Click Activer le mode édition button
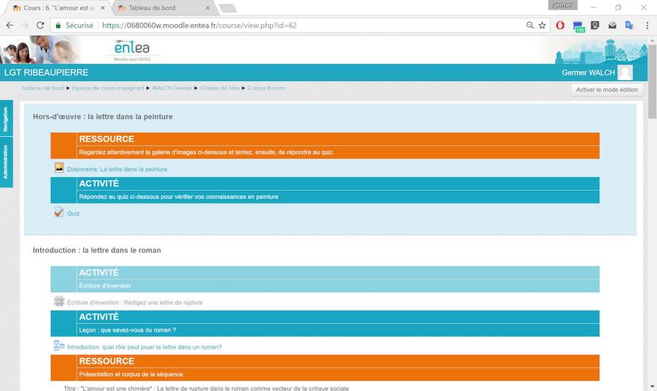Screen dimensions: 657x391 pyautogui.click(x=607, y=90)
